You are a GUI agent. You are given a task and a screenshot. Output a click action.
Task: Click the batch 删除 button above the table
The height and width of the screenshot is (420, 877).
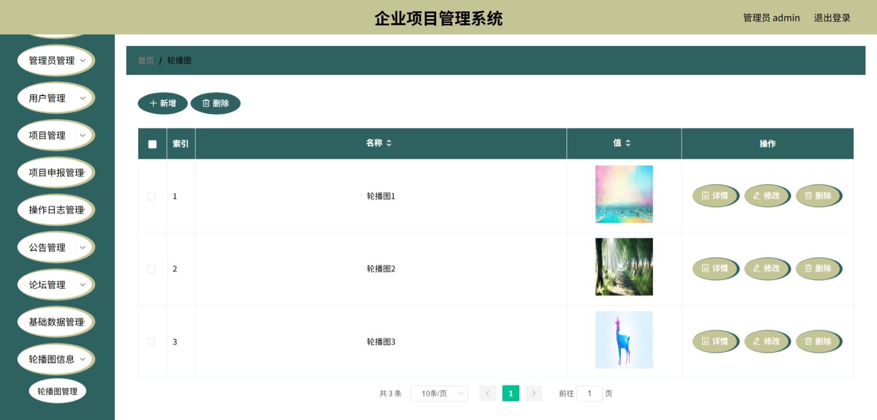[215, 104]
